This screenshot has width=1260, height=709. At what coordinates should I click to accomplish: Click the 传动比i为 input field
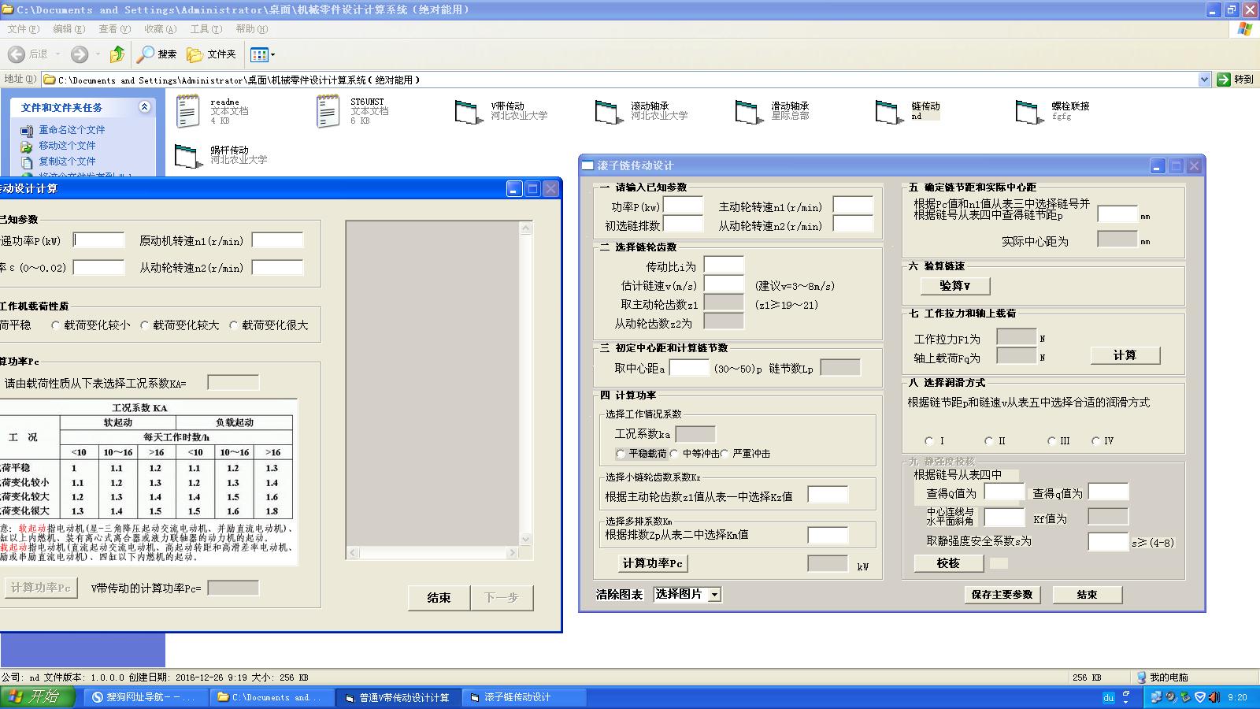(724, 265)
